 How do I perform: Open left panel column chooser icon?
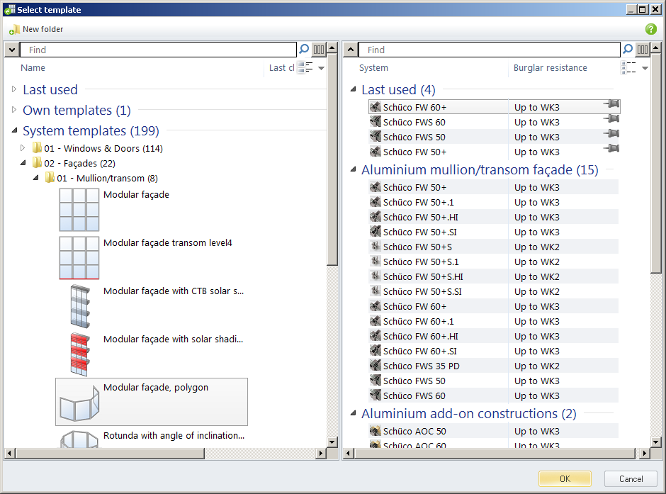click(x=318, y=50)
